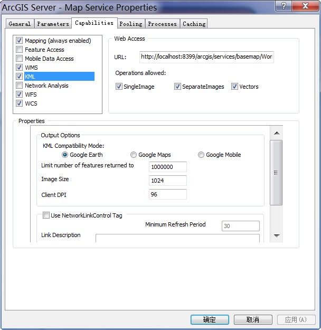Uncheck the Vectors operation
The width and height of the screenshot is (321, 330).
235,87
